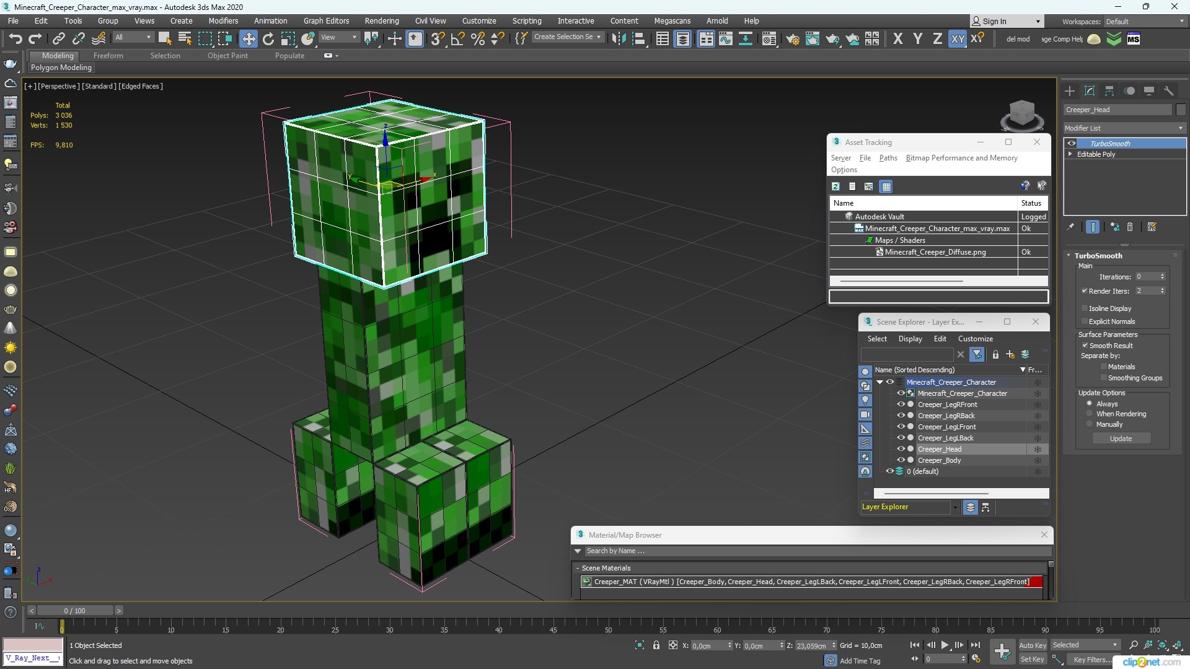Click the Undo arrow icon
1190x669 pixels.
pyautogui.click(x=15, y=39)
